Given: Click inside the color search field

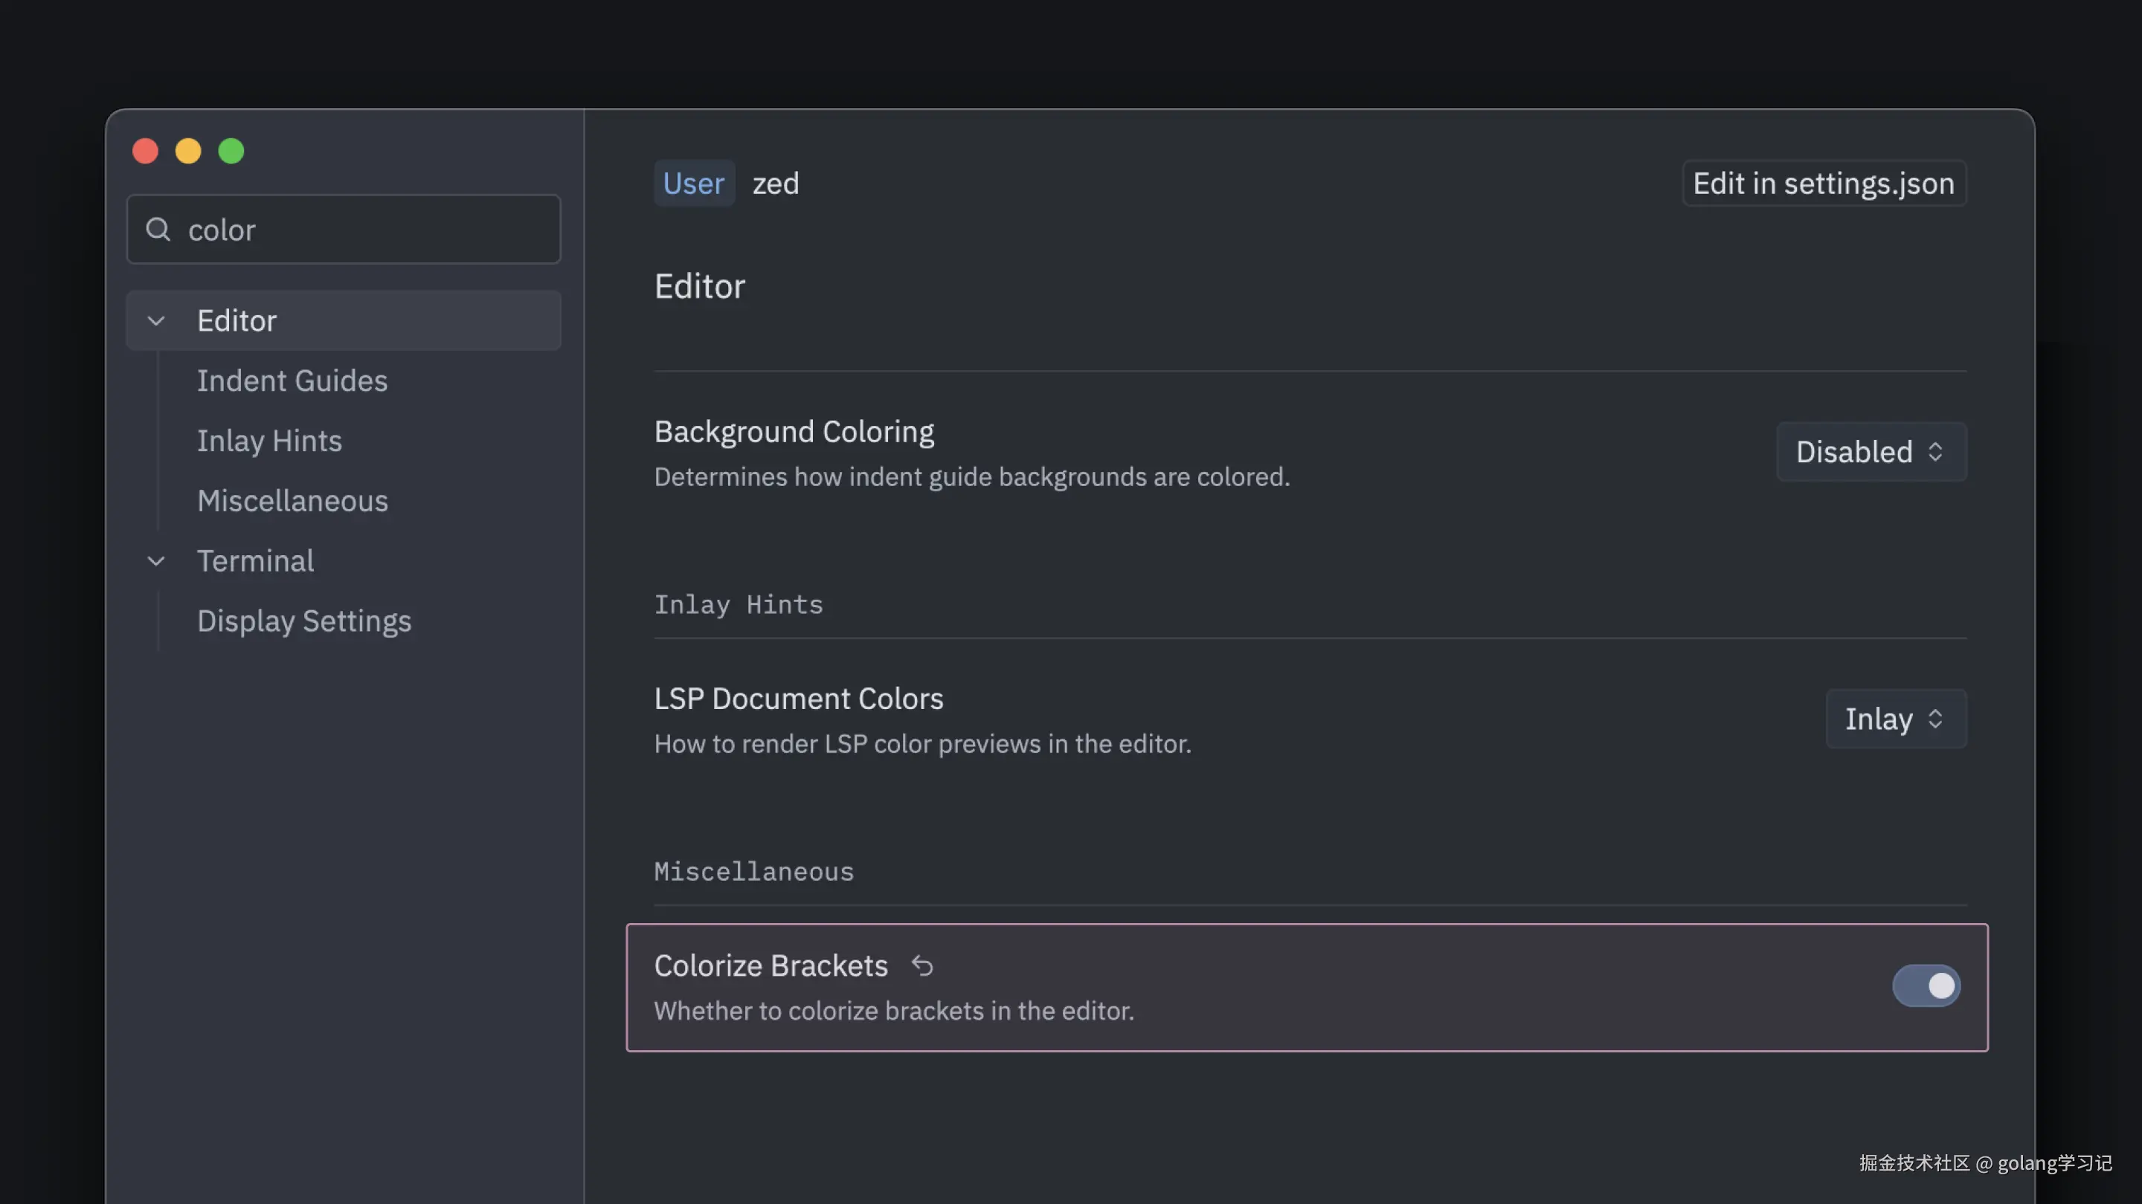Looking at the screenshot, I should point(344,230).
